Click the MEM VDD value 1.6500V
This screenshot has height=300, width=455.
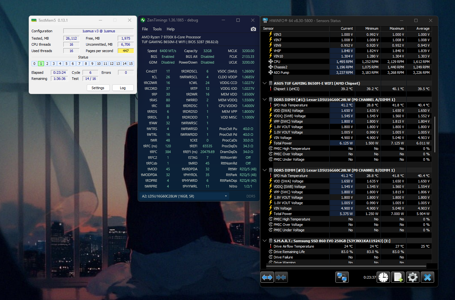[x=248, y=94]
